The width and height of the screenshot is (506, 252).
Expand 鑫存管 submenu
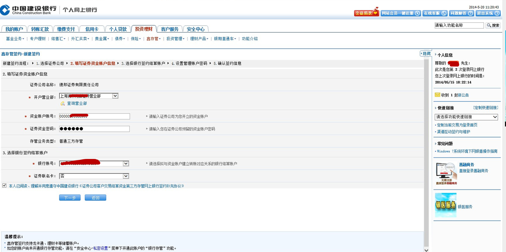tap(154, 39)
